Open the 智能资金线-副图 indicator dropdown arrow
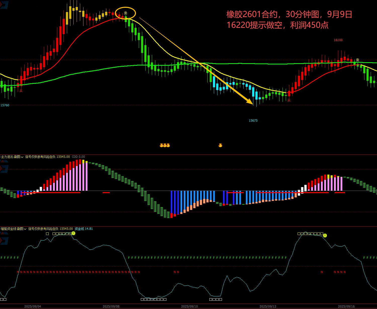 pos(25,229)
